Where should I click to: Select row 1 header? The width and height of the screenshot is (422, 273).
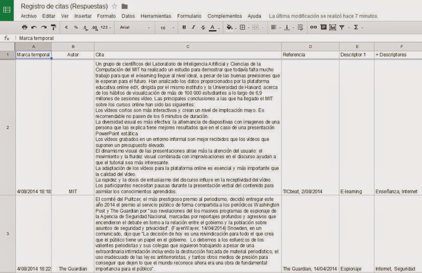coord(8,55)
